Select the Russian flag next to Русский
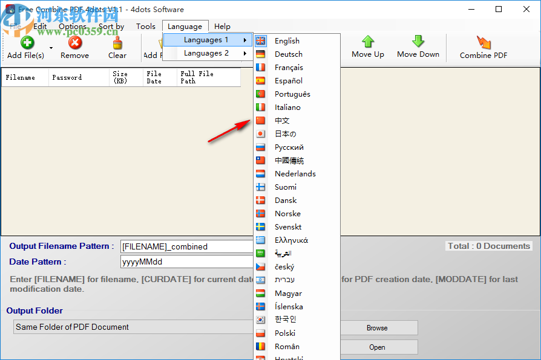Viewport: 541px width, 360px height. tap(260, 147)
